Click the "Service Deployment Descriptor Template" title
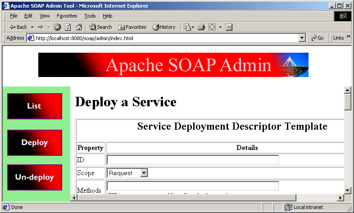Image resolution: width=354 pixels, height=213 pixels. tap(232, 126)
